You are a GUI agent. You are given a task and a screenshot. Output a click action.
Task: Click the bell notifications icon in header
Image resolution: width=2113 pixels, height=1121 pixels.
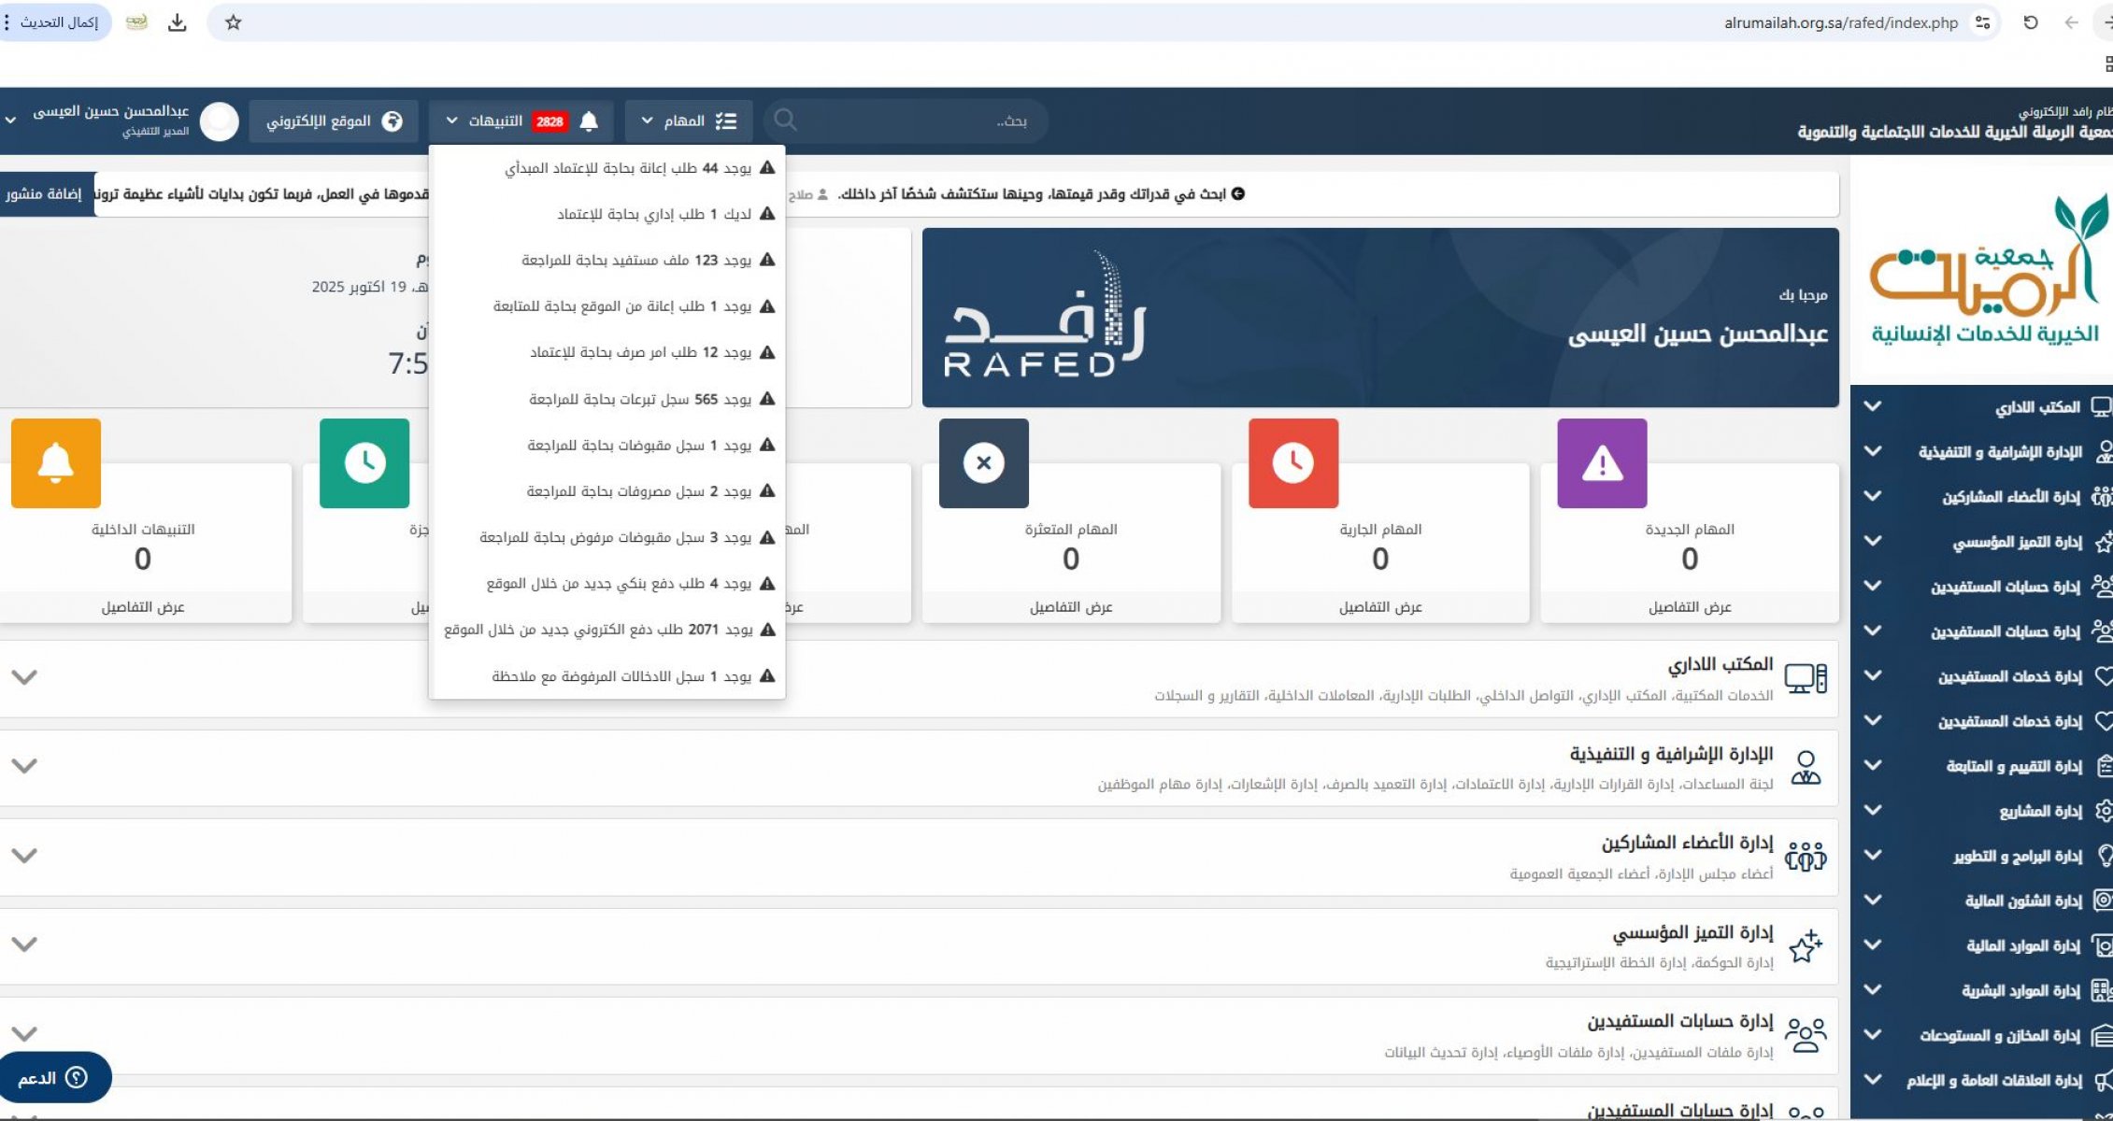[x=589, y=121]
